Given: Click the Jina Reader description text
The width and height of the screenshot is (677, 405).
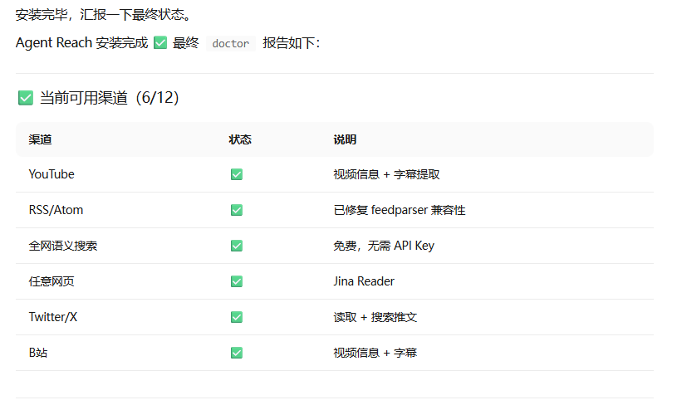Looking at the screenshot, I should click(364, 281).
